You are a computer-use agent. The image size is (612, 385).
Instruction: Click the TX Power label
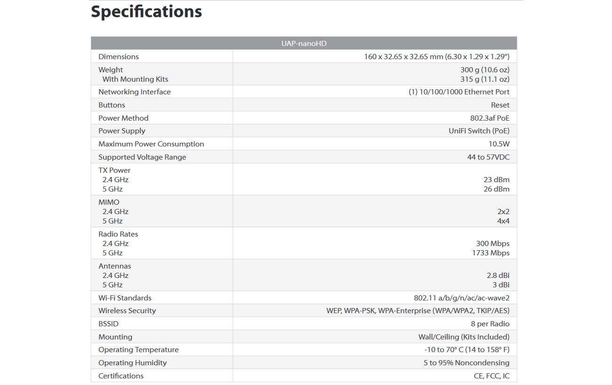tap(114, 170)
